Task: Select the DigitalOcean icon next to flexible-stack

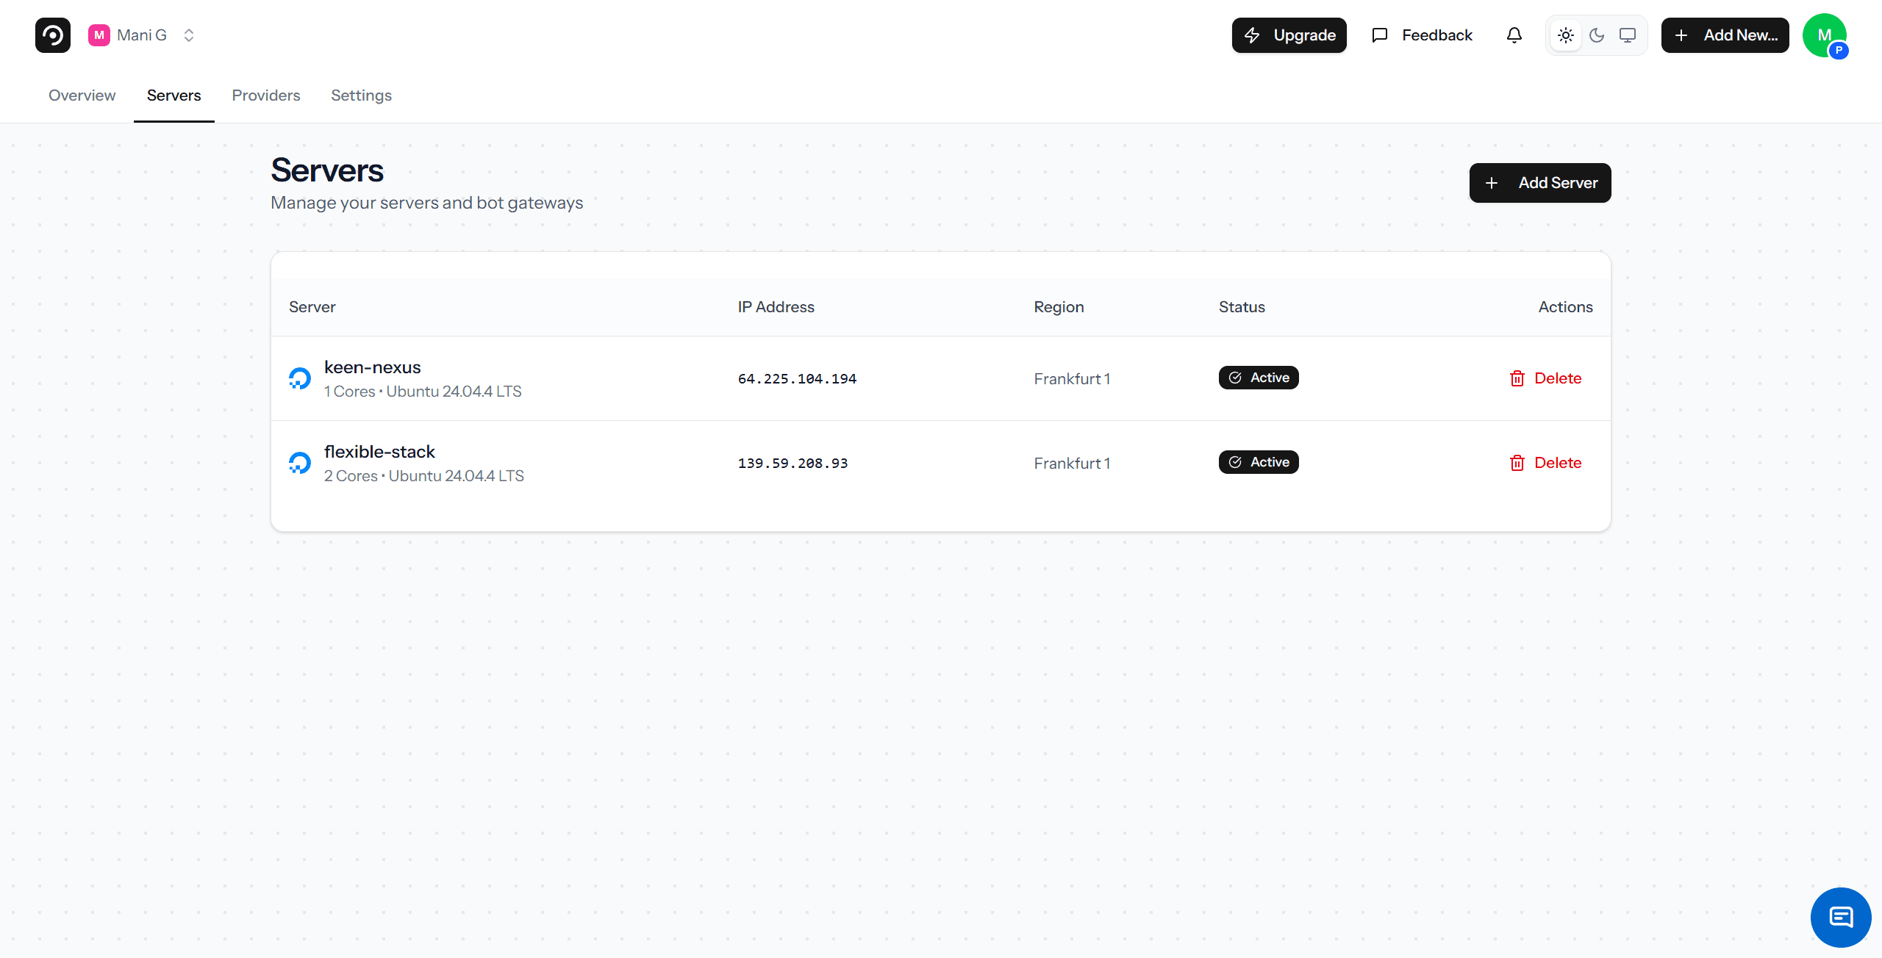Action: point(299,462)
